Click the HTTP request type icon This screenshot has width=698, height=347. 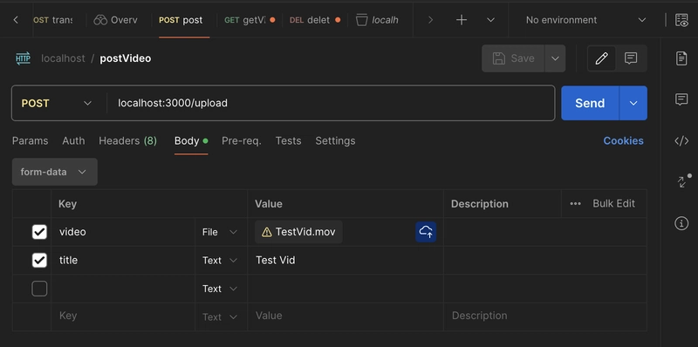[x=24, y=58]
